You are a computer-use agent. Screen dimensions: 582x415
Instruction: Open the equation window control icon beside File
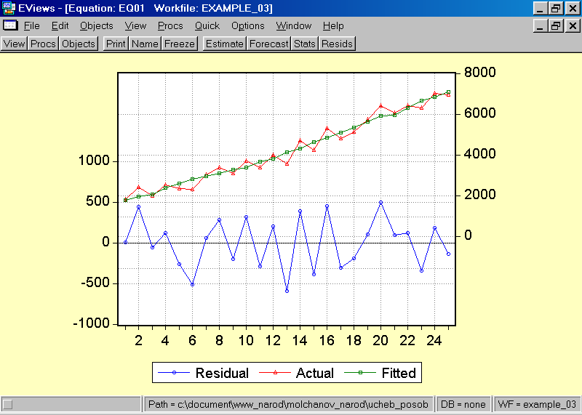pos(10,25)
